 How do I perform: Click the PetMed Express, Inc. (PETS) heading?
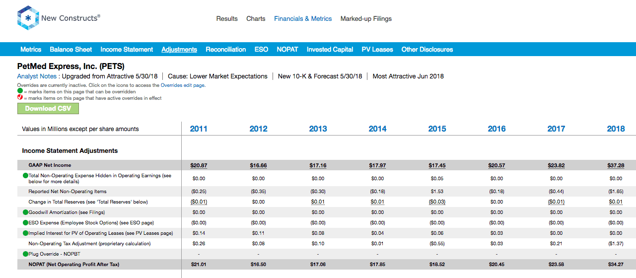click(71, 66)
